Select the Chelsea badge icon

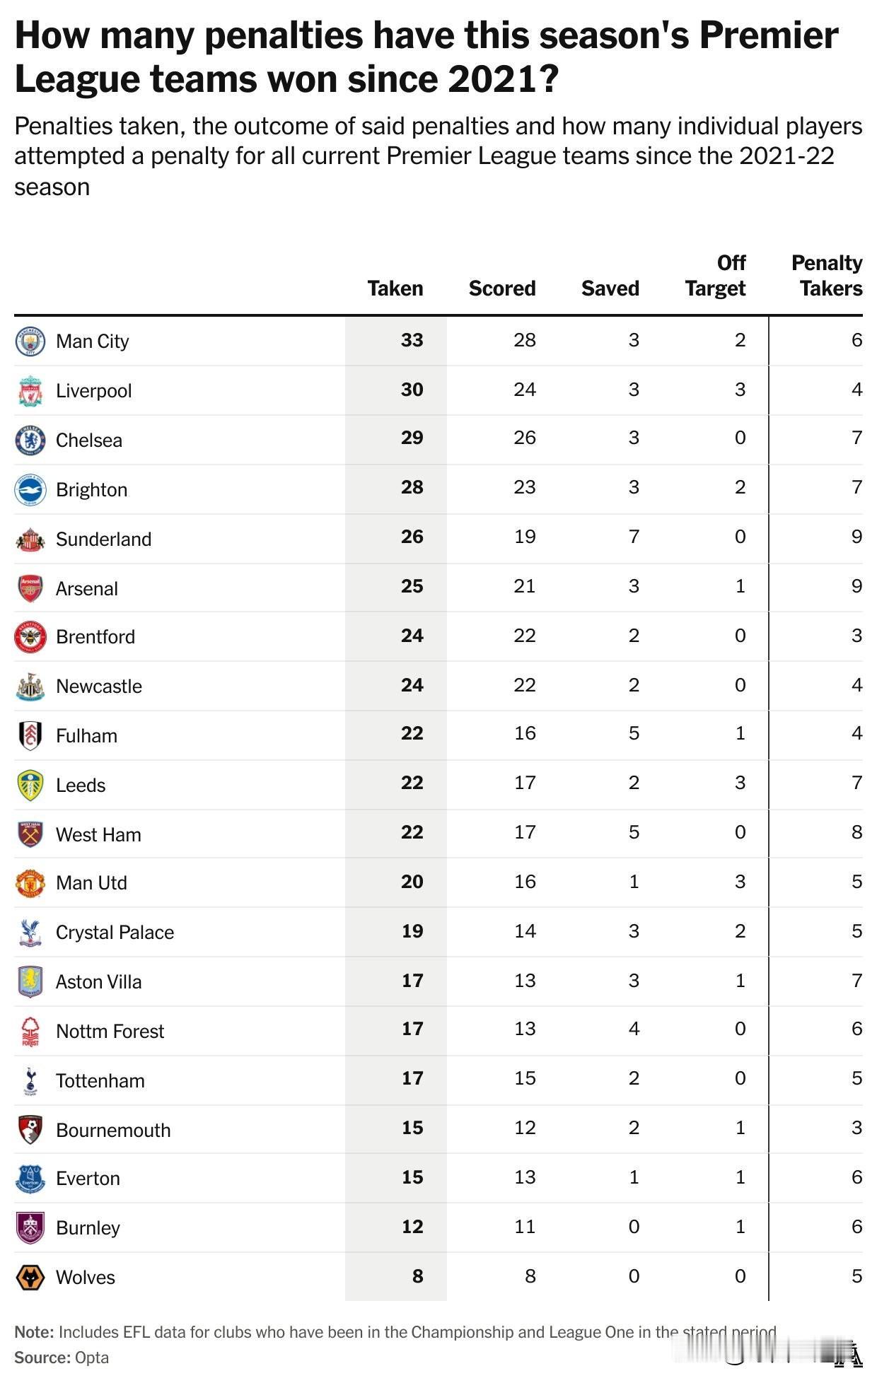tap(30, 440)
